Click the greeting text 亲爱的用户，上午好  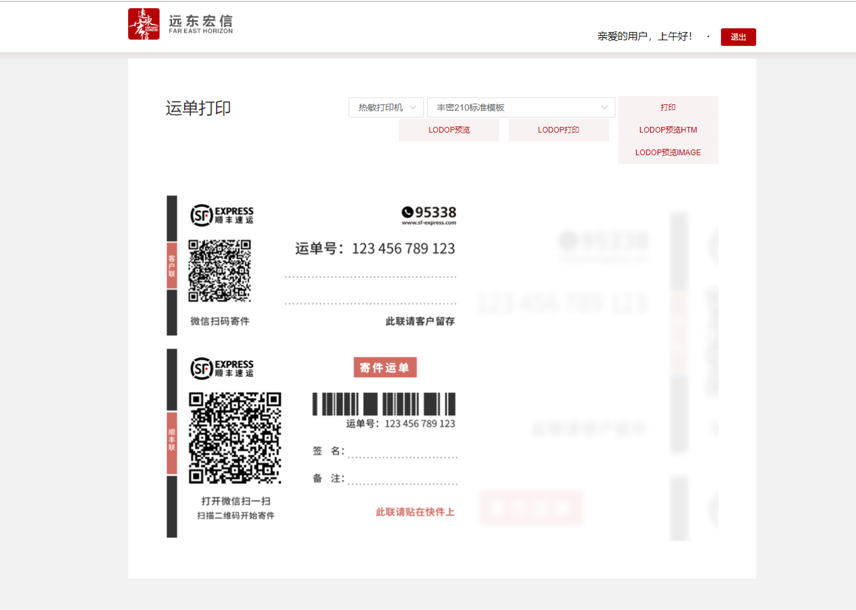[x=644, y=36]
